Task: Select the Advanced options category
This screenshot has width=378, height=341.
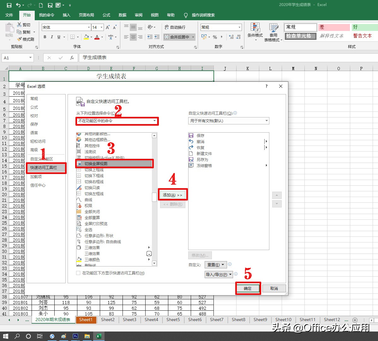Action: tap(34, 150)
